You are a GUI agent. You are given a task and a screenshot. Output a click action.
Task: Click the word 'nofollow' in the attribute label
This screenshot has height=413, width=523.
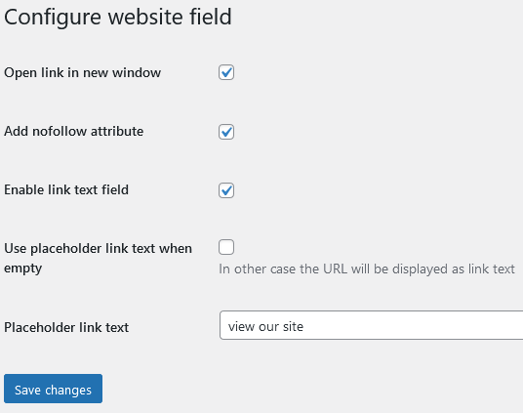[x=60, y=131]
